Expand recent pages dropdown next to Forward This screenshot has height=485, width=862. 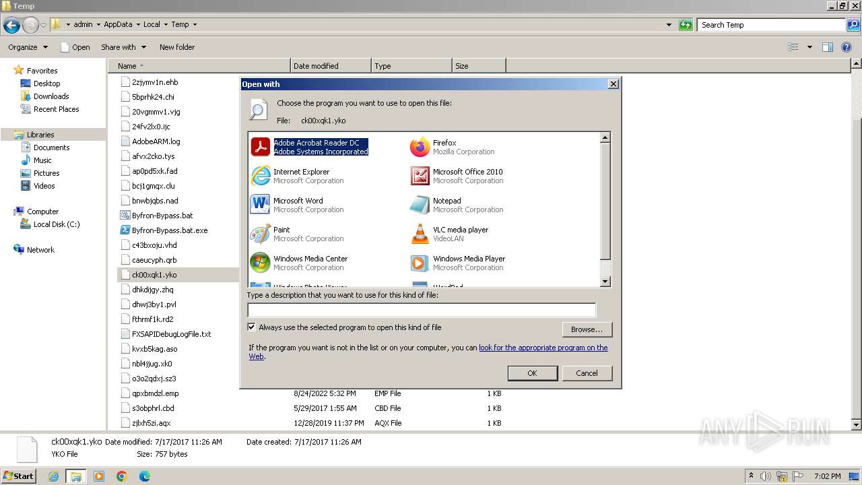tap(43, 25)
